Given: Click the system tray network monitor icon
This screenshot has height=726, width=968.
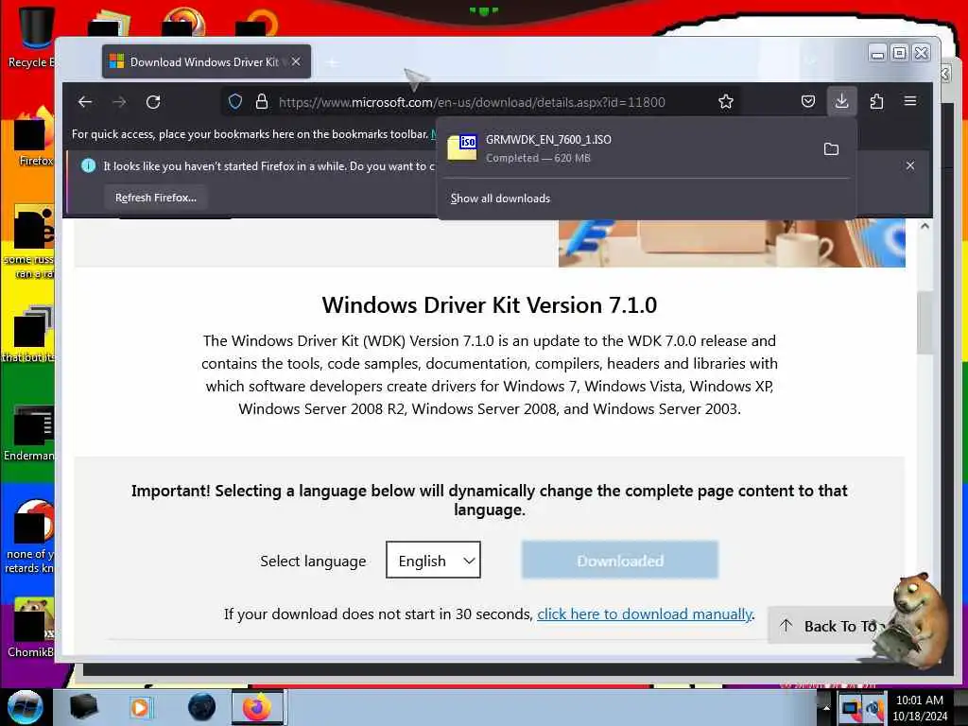Looking at the screenshot, I should point(850,709).
